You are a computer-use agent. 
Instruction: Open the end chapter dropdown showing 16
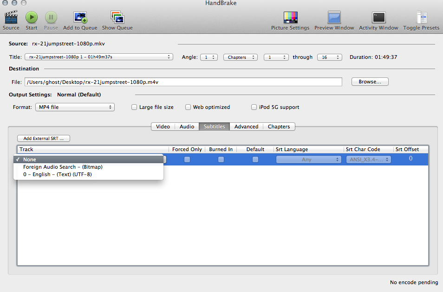[x=329, y=57]
